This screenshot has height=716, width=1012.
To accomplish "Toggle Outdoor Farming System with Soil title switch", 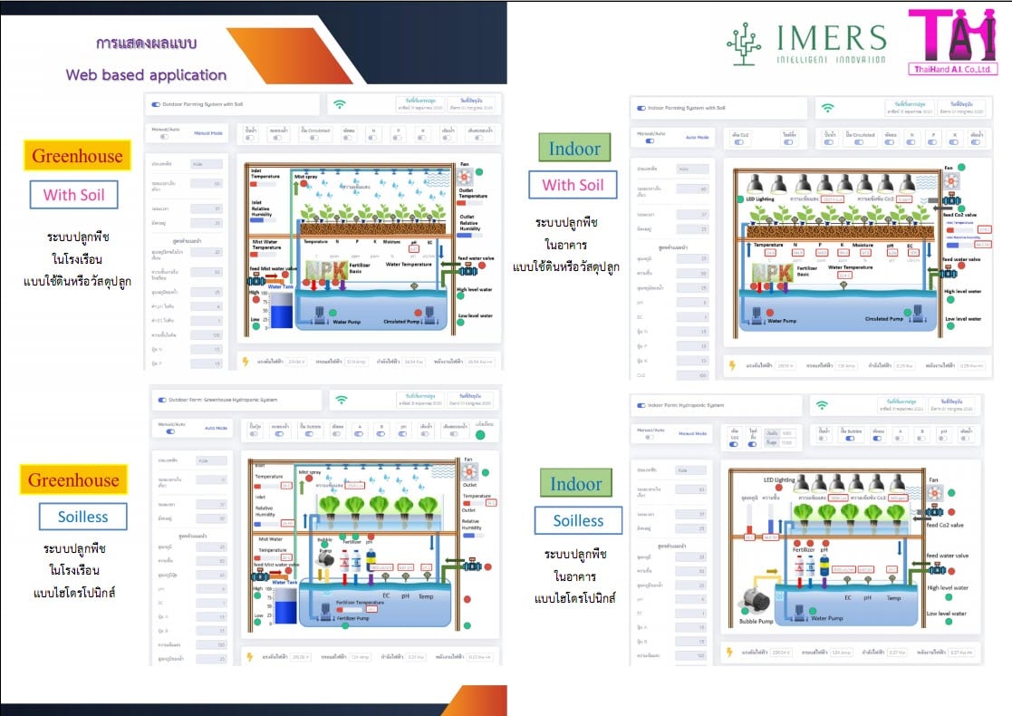I will coord(156,104).
